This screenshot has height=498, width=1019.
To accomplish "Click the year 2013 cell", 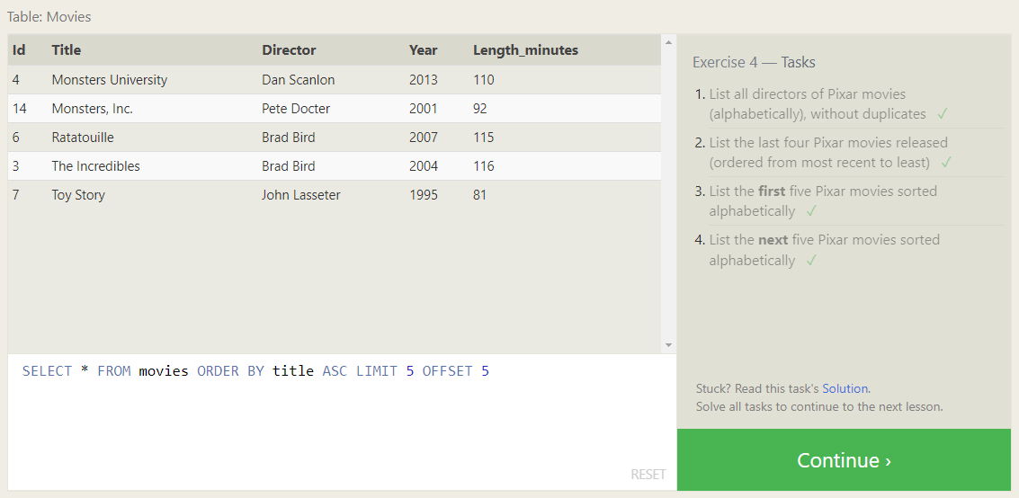I will pyautogui.click(x=423, y=80).
